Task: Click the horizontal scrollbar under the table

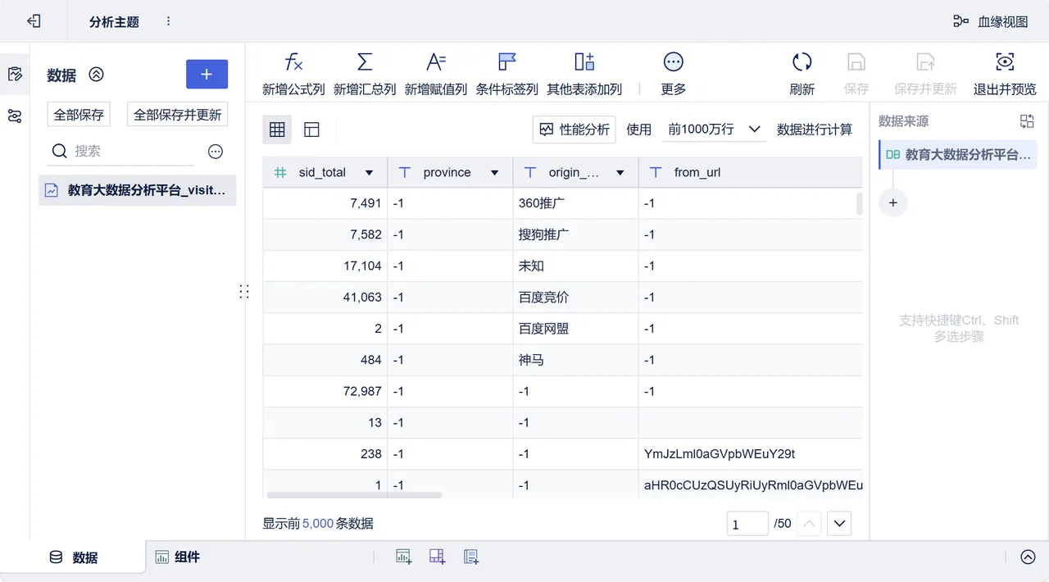Action: (x=354, y=495)
